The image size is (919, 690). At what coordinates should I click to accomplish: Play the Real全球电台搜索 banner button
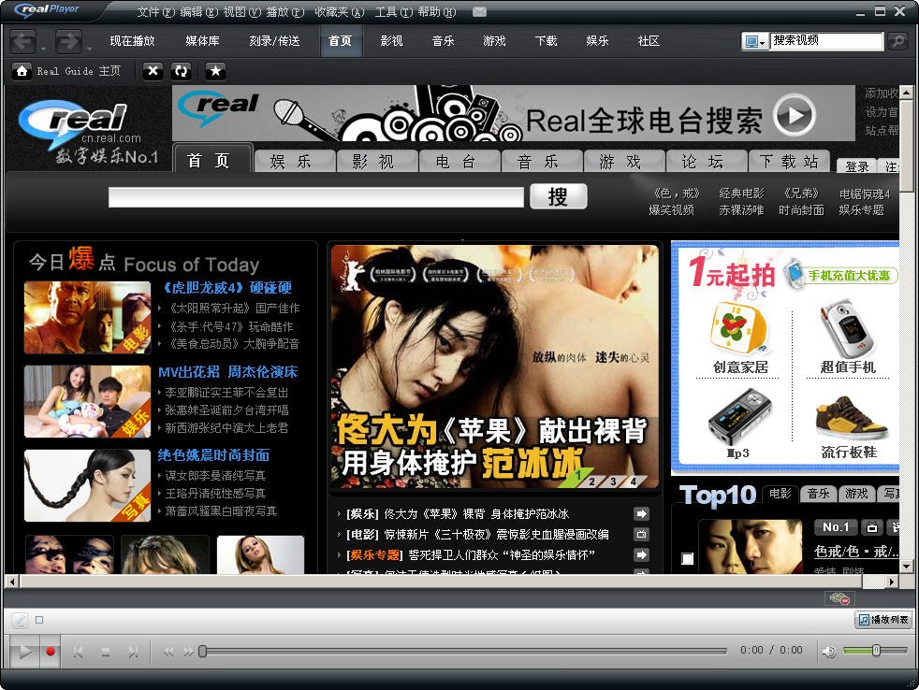point(795,115)
